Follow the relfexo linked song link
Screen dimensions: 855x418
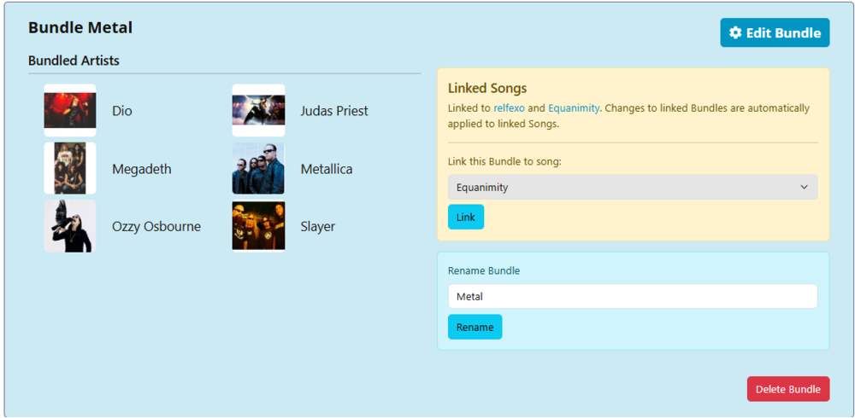[509, 107]
